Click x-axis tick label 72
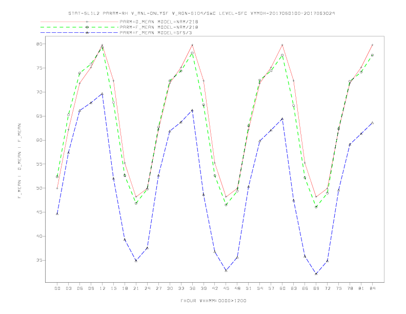Screen dimensions: 406x314 tap(328, 288)
